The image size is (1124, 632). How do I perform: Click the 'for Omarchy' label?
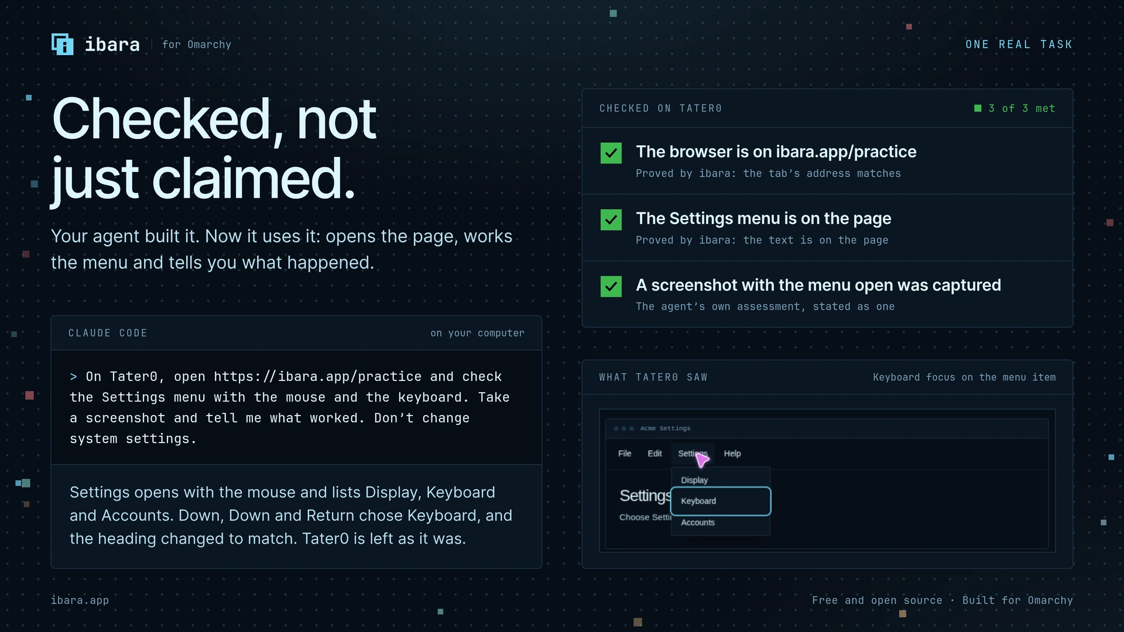197,44
